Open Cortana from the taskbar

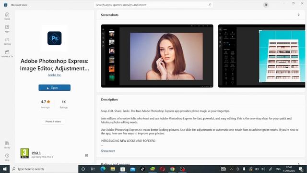point(83,169)
